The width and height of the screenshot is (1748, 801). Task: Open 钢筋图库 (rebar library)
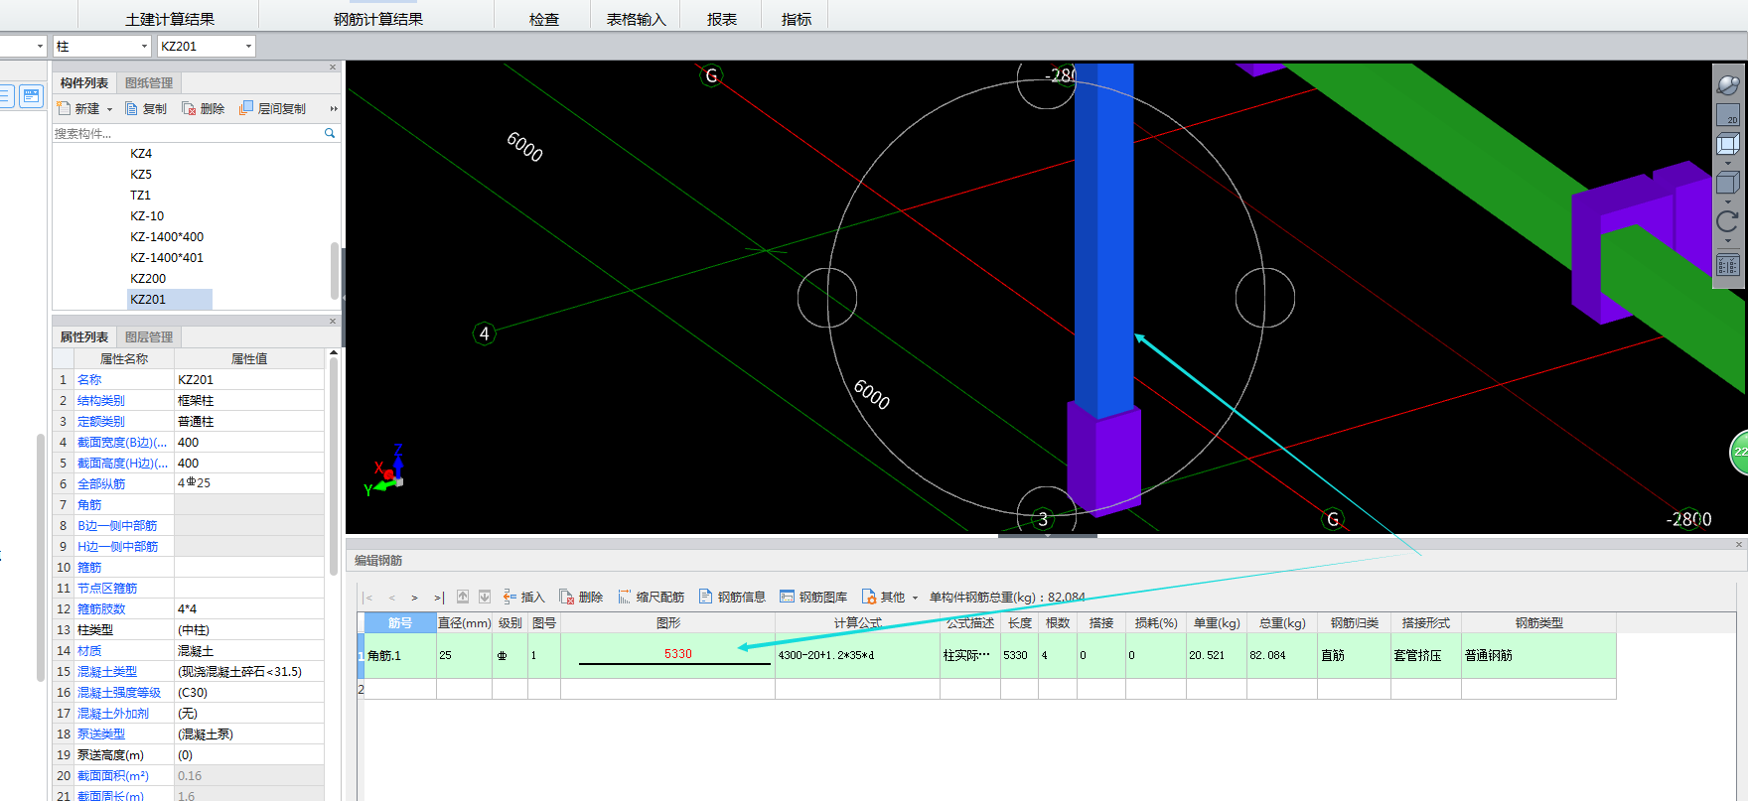[x=813, y=597]
